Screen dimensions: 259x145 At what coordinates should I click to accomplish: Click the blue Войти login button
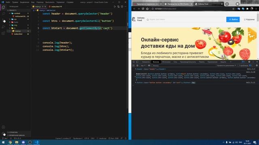pos(233,19)
